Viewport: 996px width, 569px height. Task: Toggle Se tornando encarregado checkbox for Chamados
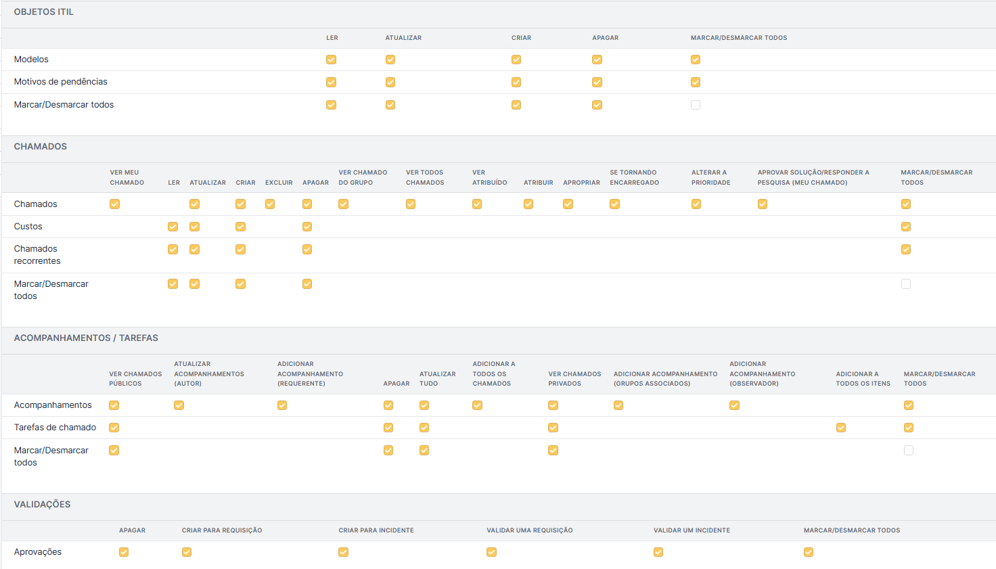point(614,204)
